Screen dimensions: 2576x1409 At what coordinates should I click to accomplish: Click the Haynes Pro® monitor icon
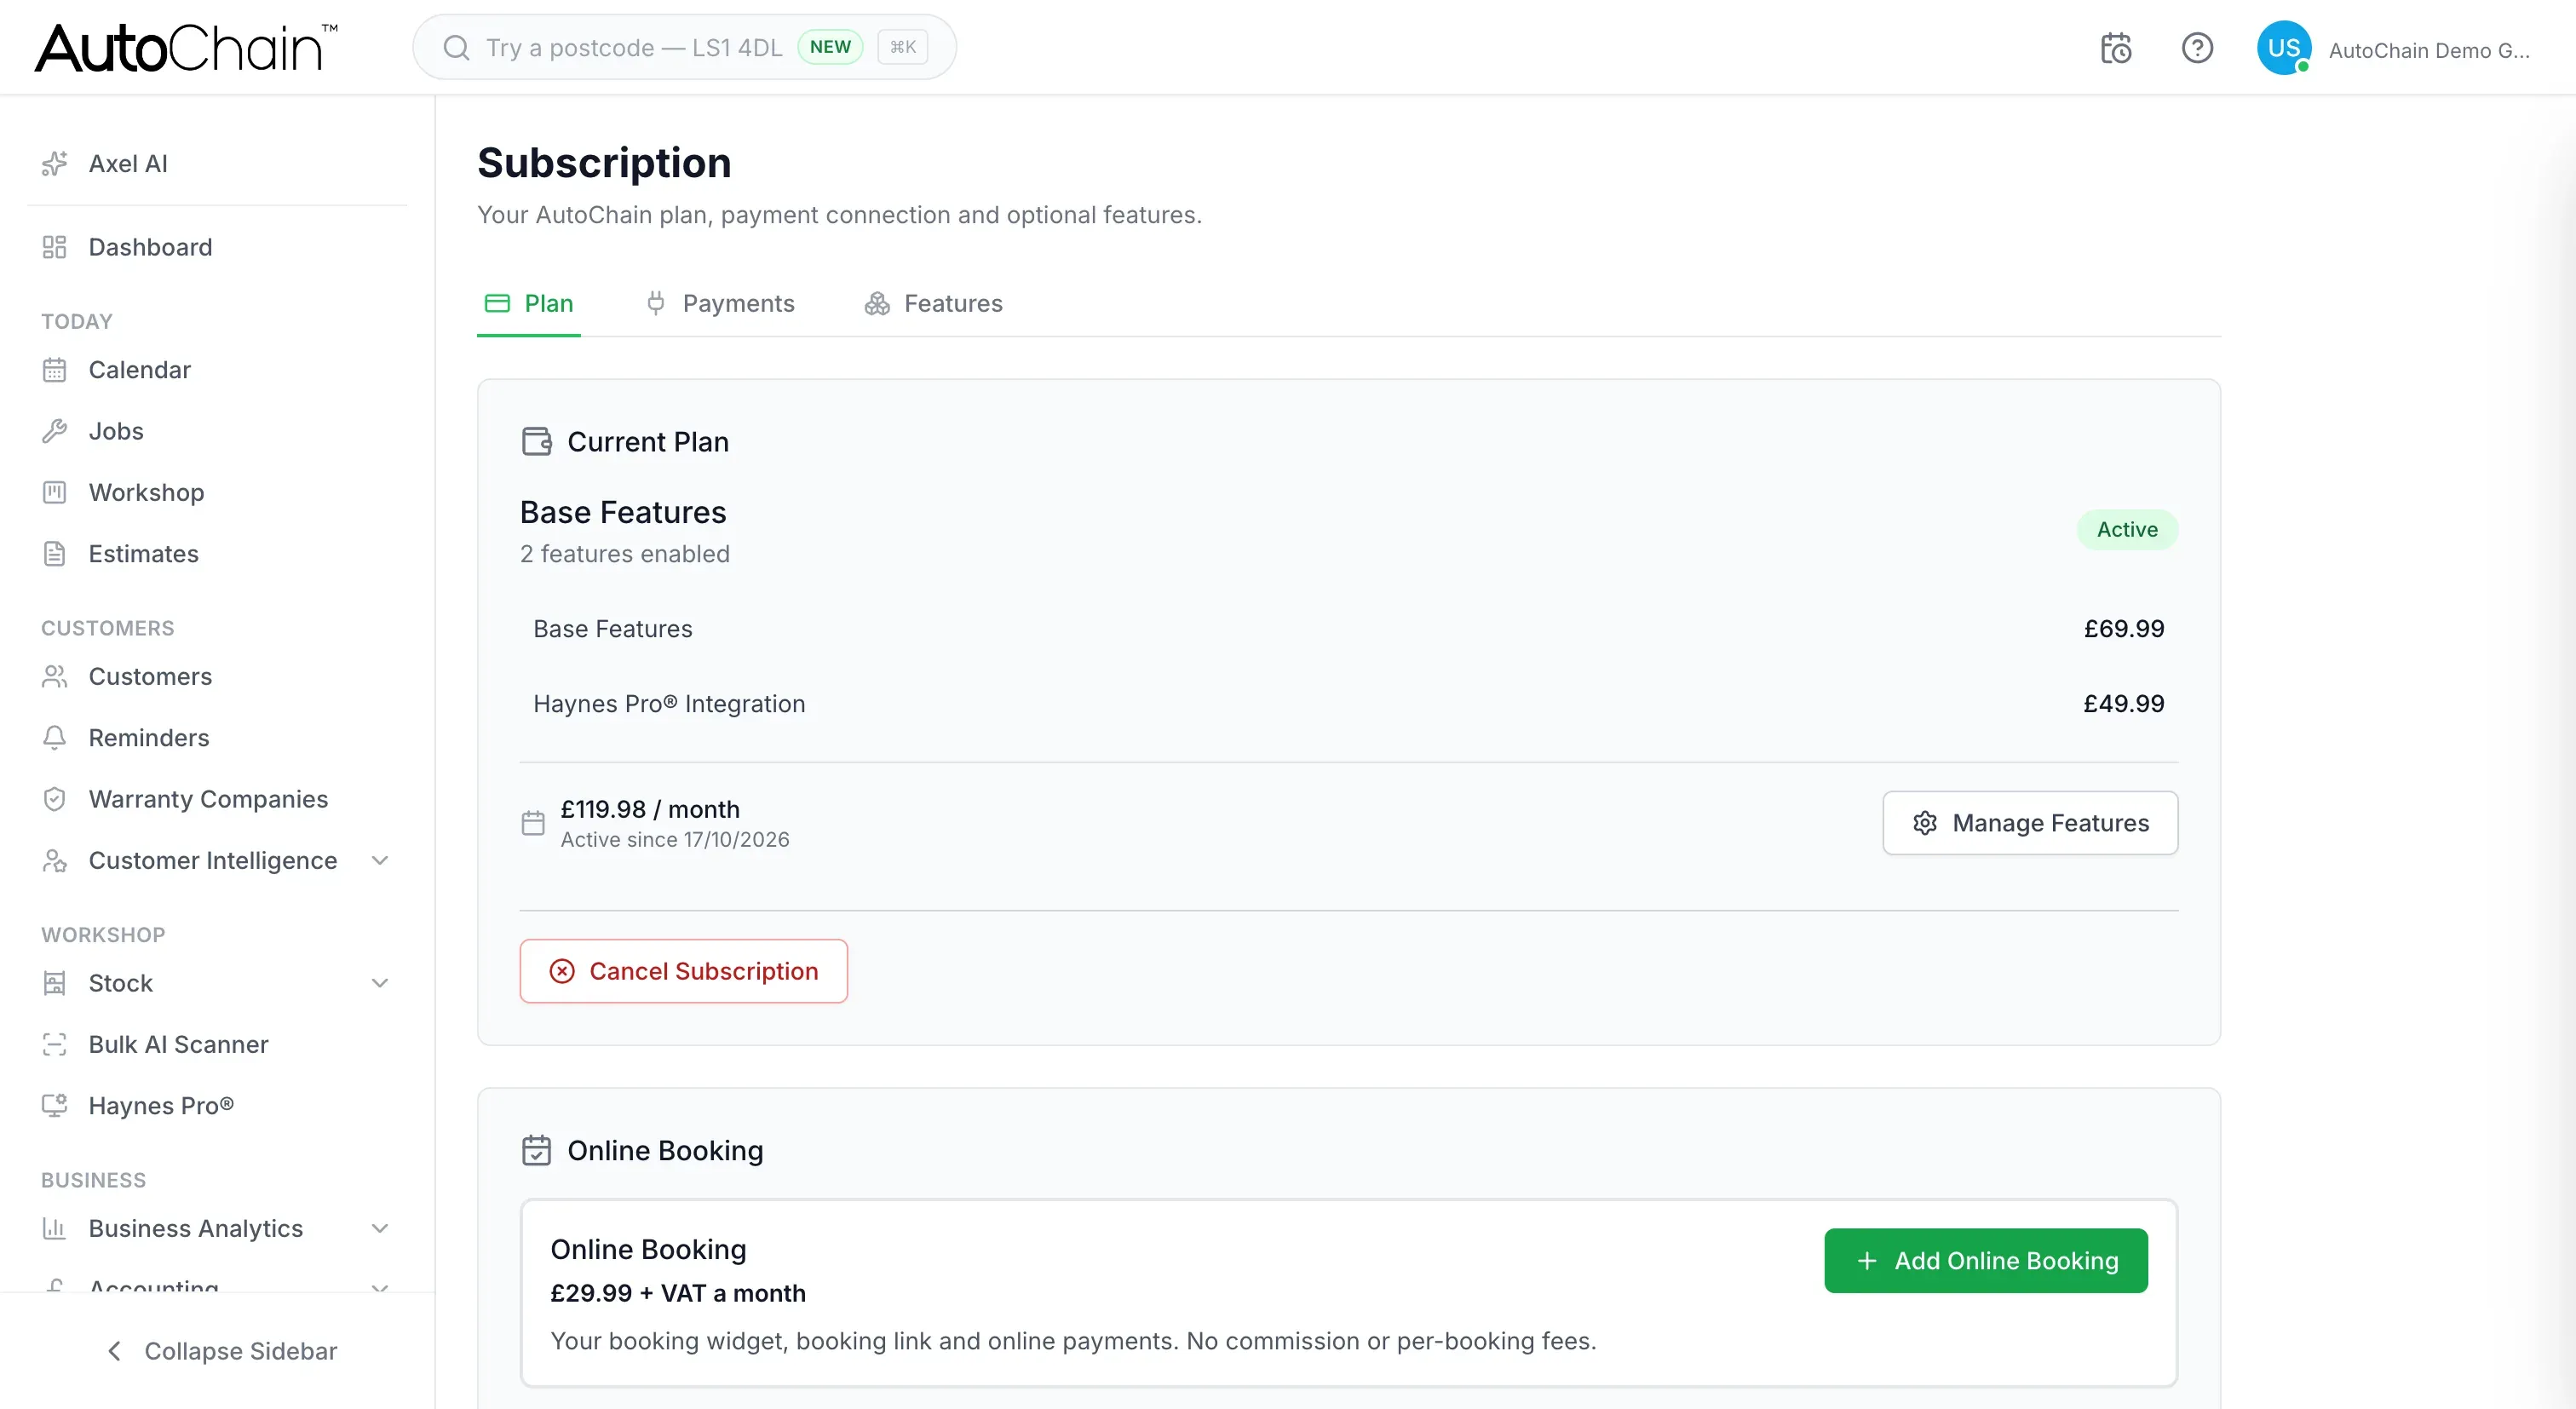click(x=54, y=1105)
